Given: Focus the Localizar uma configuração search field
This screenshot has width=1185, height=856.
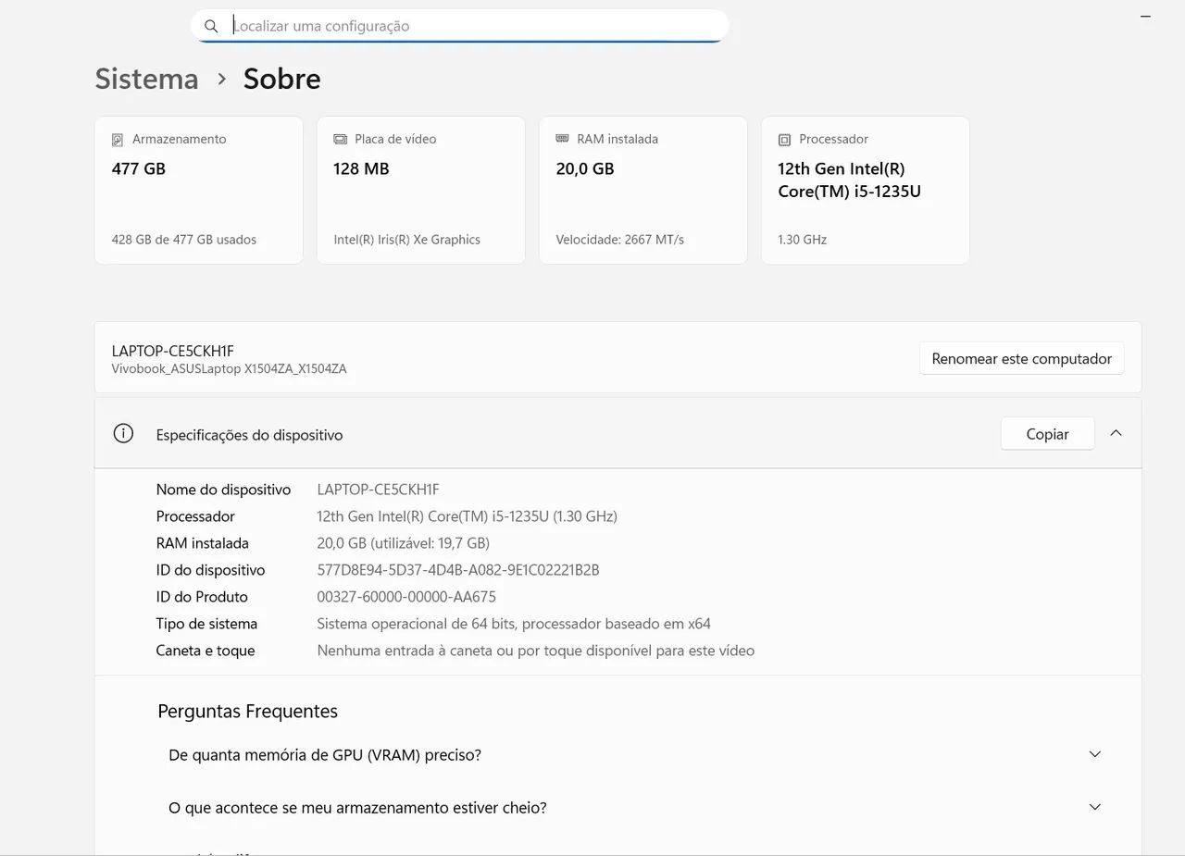Looking at the screenshot, I should pyautogui.click(x=463, y=26).
